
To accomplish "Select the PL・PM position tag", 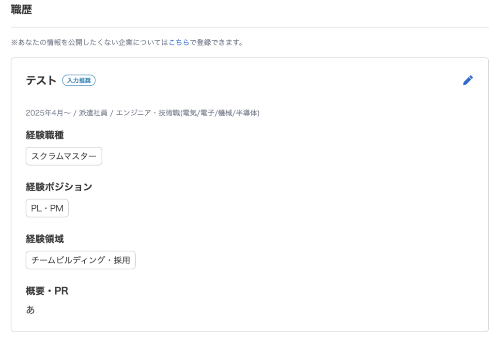I will (47, 208).
